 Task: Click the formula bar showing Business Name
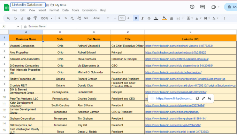point(131,26)
